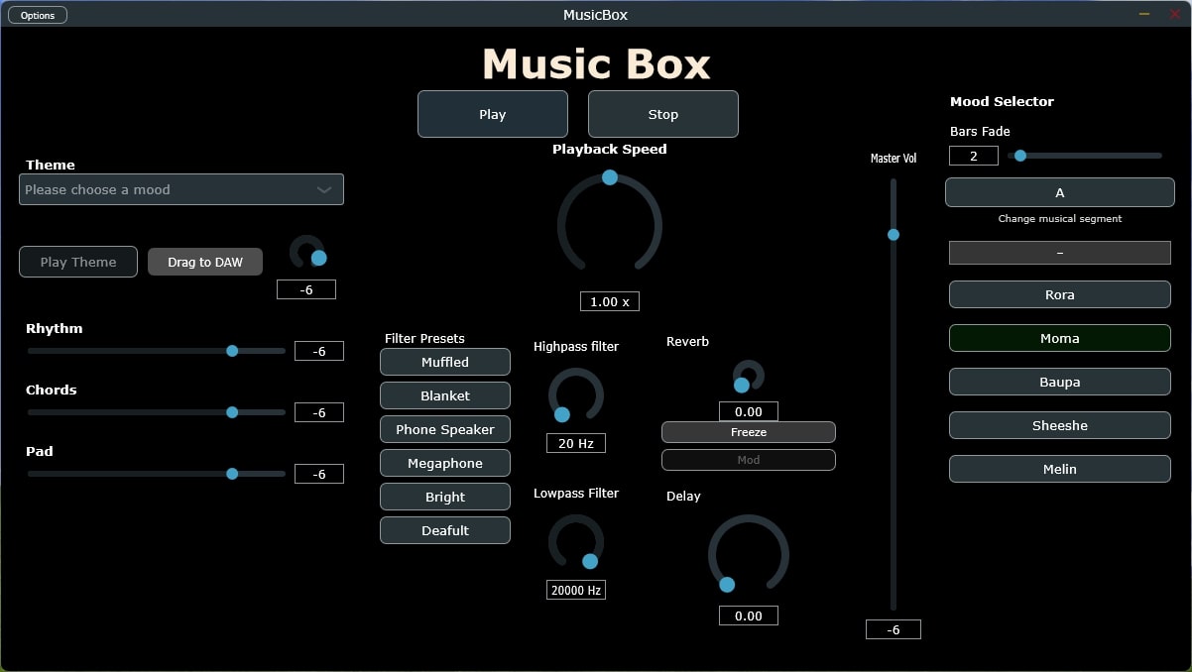Viewport: 1192px width, 672px height.
Task: Select the Rora mood
Action: tap(1059, 294)
